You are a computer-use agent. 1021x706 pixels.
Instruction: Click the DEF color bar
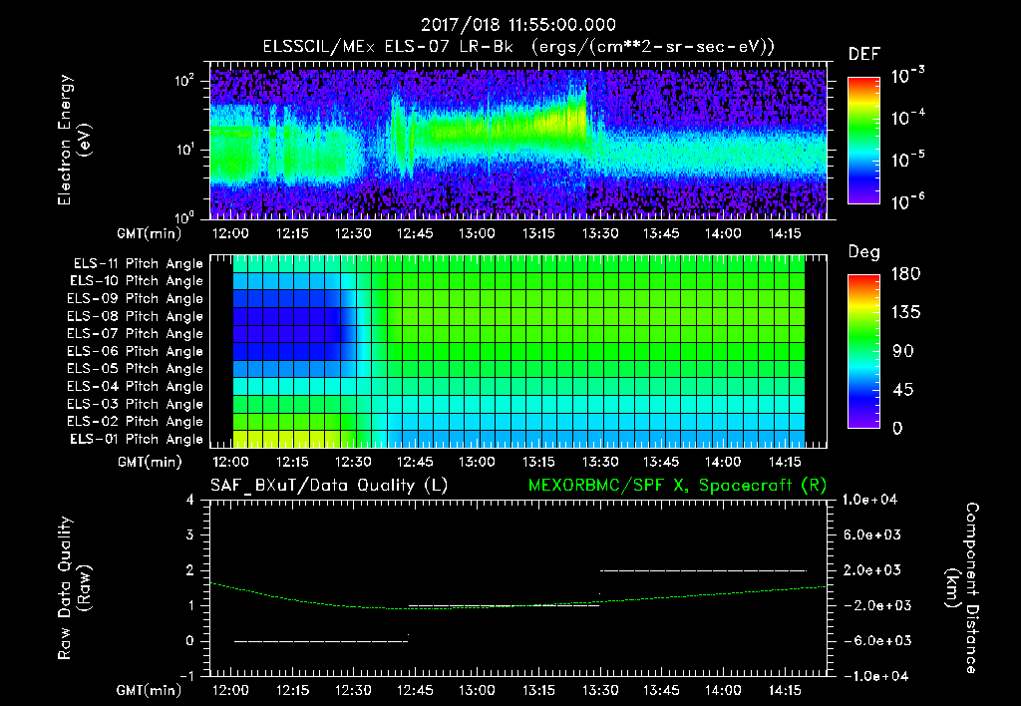pyautogui.click(x=863, y=140)
